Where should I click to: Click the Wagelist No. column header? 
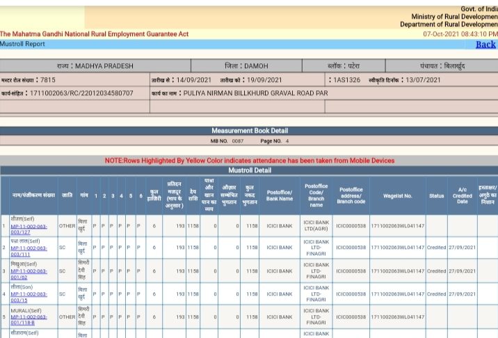click(397, 196)
